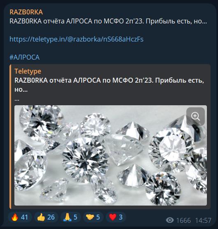This screenshot has width=218, height=229.
Task: Click the eye views icon
Action: click(x=170, y=220)
